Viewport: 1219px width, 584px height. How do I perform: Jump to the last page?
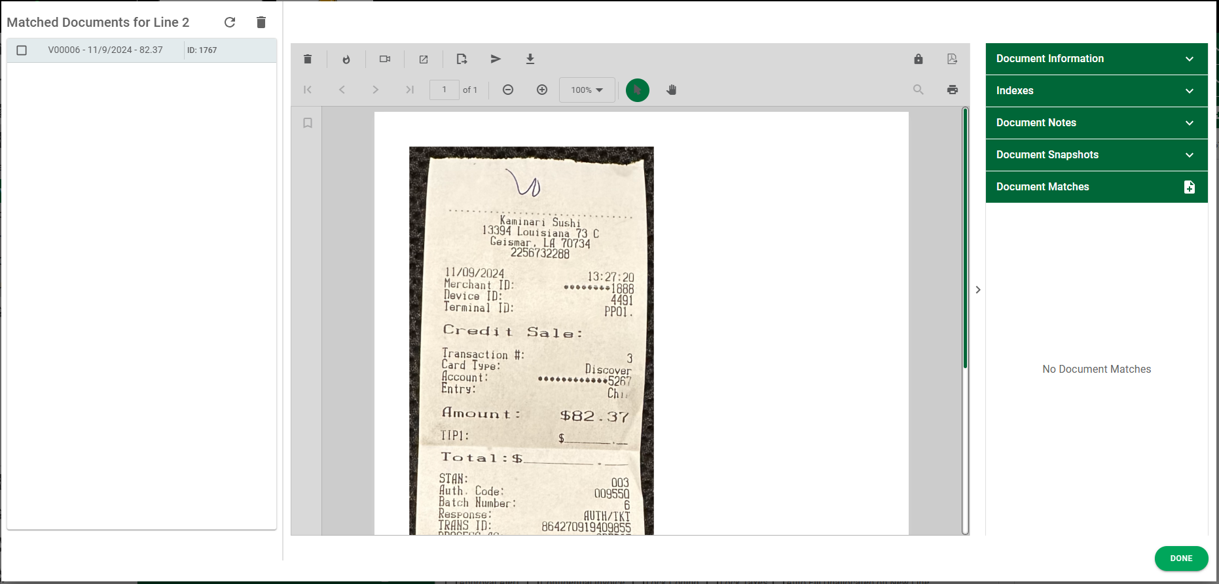[x=409, y=90]
